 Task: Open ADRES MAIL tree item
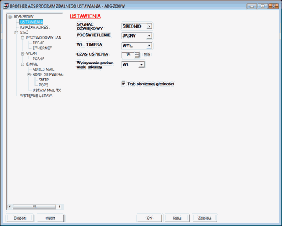click(x=43, y=69)
